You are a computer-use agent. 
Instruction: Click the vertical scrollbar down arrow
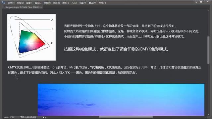[x=208, y=115]
